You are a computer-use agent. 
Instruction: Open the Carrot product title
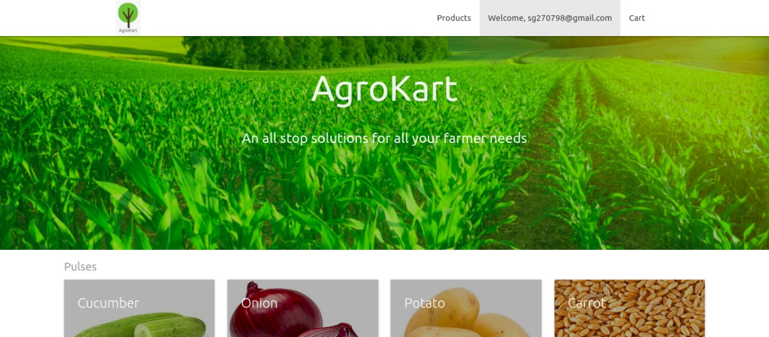click(586, 303)
